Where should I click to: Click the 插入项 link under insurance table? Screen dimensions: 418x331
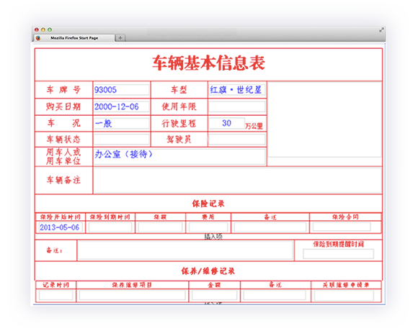click(x=213, y=236)
